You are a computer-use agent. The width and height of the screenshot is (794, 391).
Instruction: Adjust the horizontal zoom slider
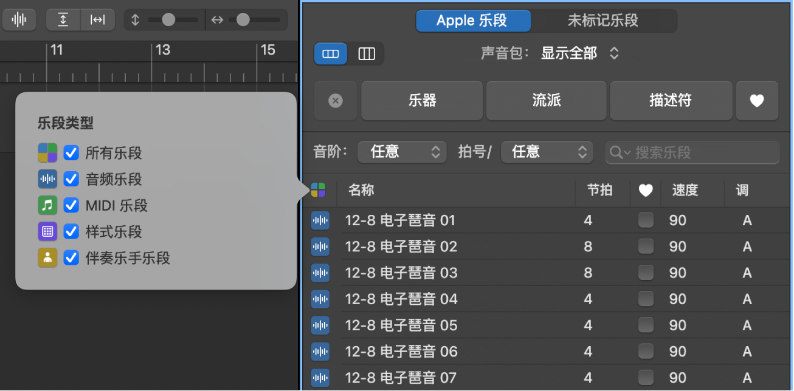(x=242, y=19)
